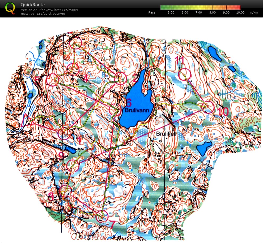Click the "5:00" pace tick label
263x244 pixels.
pos(171,12)
